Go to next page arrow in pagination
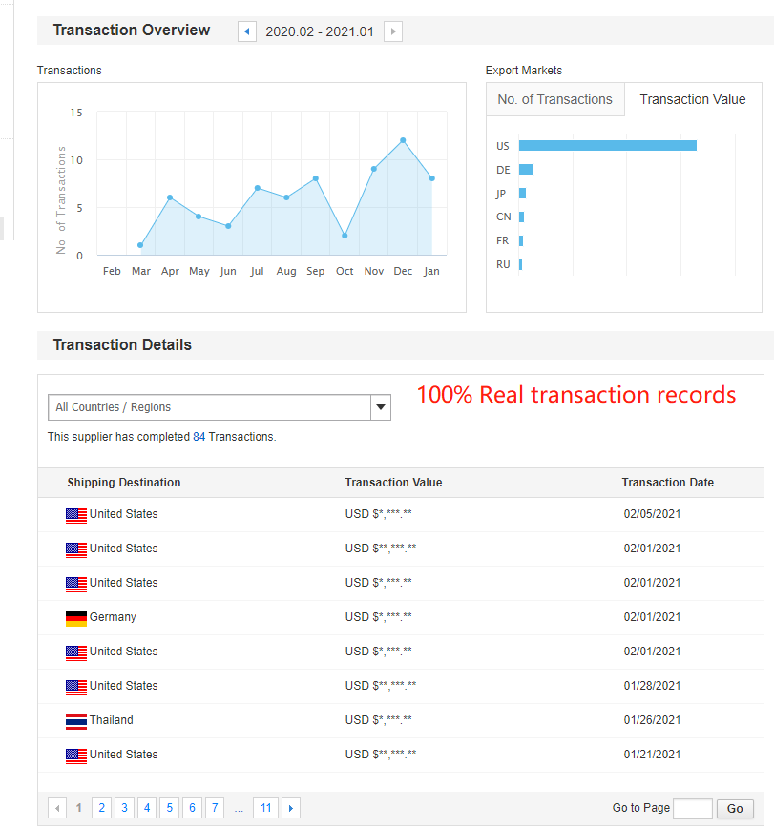The height and width of the screenshot is (828, 774). point(291,808)
